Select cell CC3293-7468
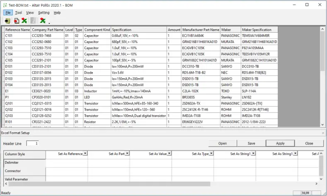Viewport: 327px width, 196px height. (x=48, y=36)
